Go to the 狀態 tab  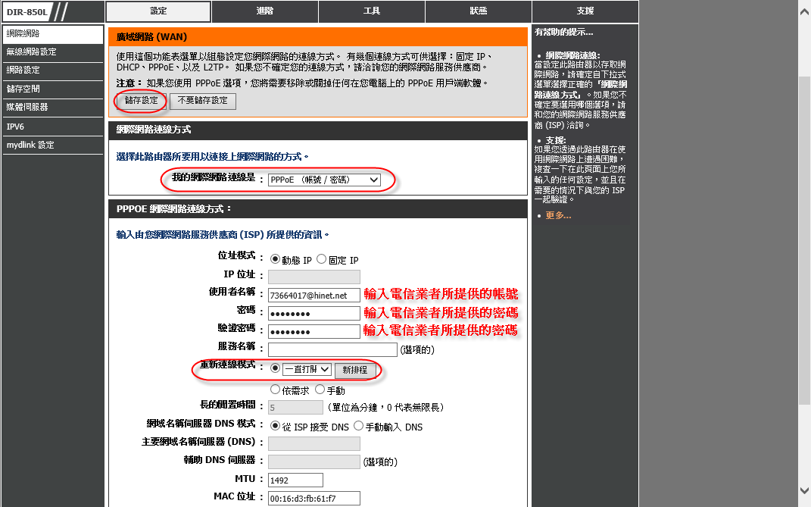(x=479, y=11)
